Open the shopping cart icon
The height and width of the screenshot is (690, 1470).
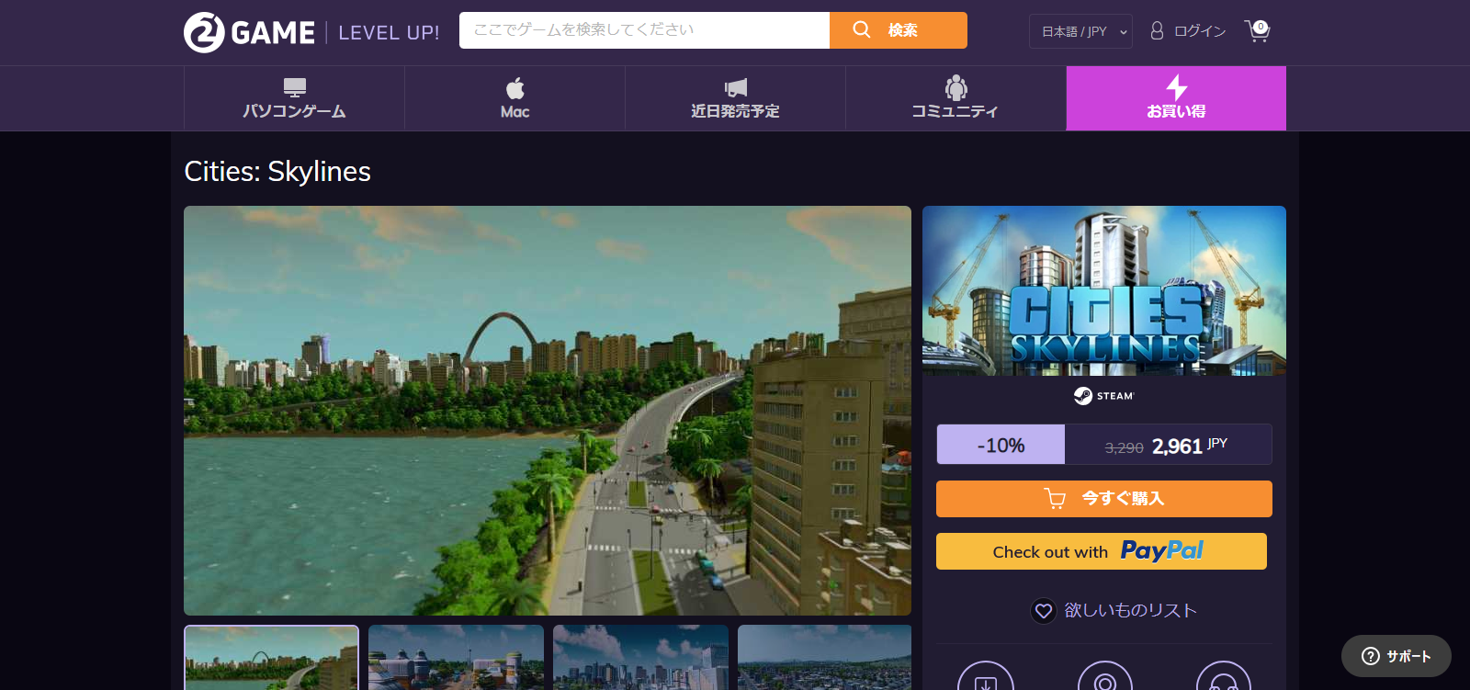click(x=1257, y=31)
